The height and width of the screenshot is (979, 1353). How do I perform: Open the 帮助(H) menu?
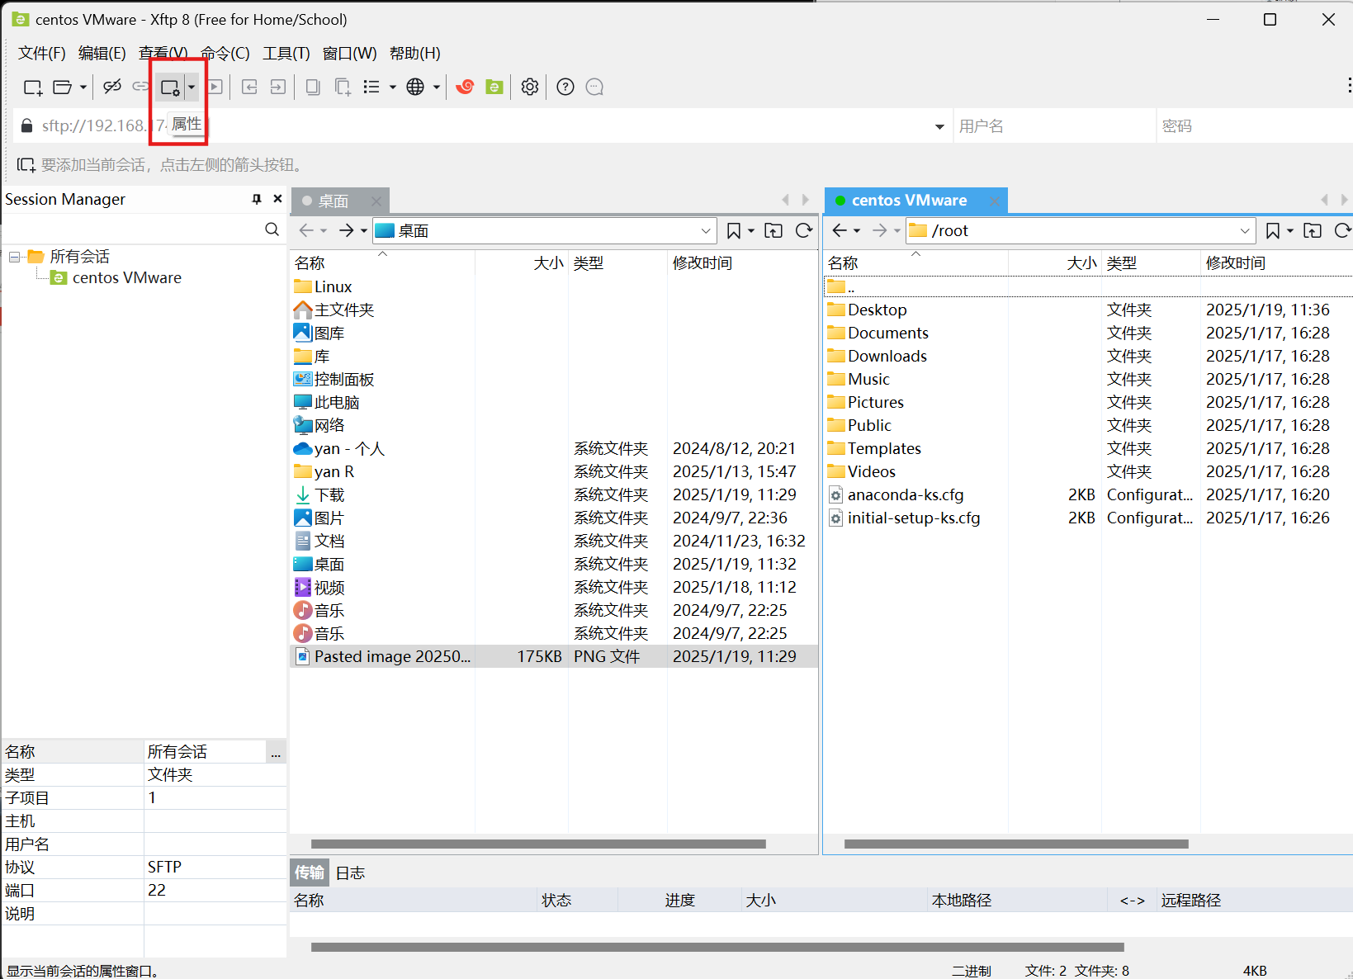[415, 53]
